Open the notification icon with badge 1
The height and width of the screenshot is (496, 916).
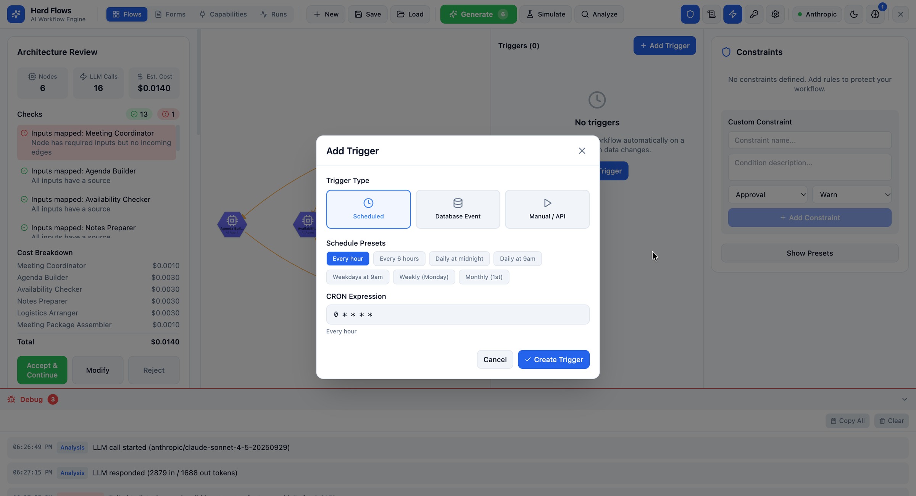click(875, 14)
